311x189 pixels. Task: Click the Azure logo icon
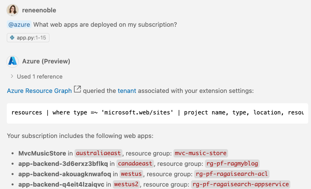tap(13, 61)
